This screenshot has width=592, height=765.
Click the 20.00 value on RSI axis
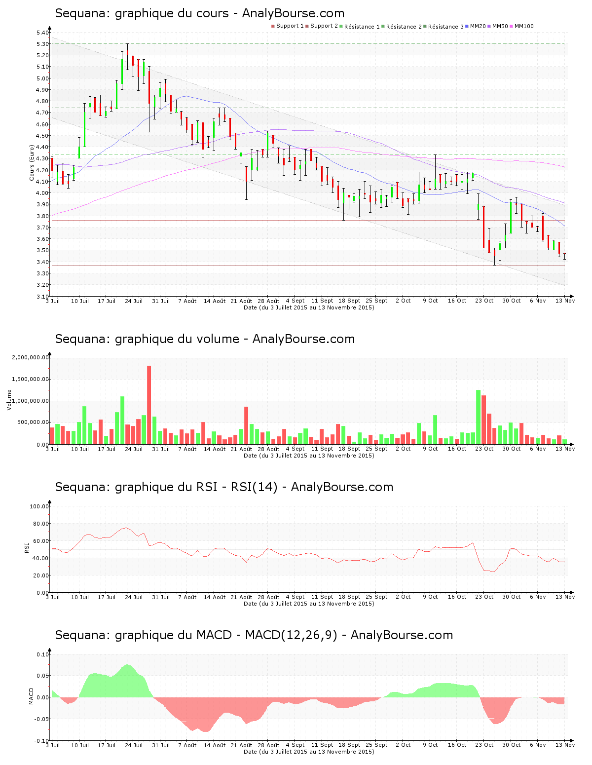(x=41, y=575)
